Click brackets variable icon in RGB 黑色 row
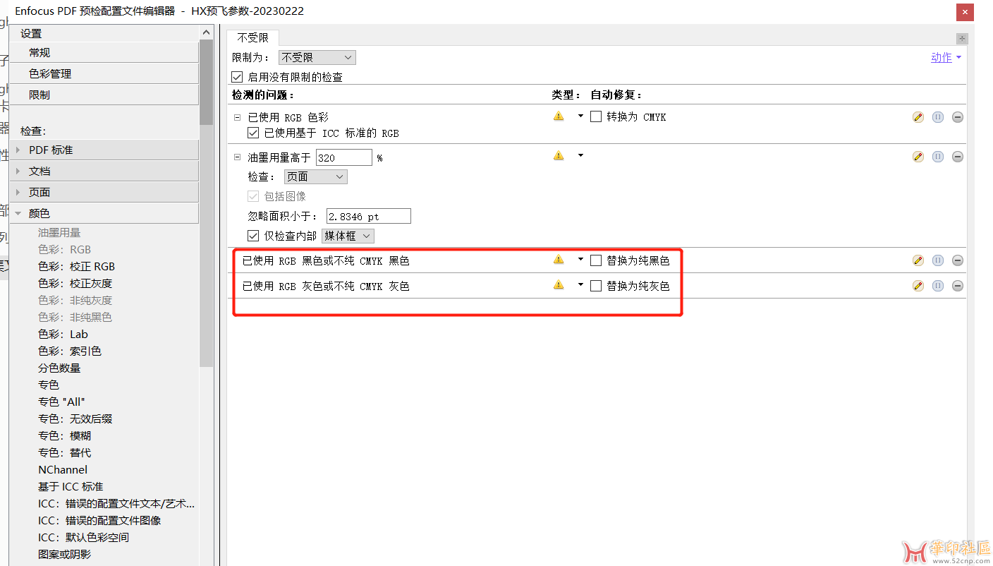This screenshot has height=566, width=993. 938,260
